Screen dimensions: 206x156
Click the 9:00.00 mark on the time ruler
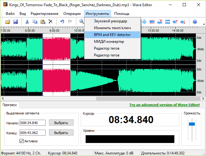pyautogui.click(x=54, y=31)
